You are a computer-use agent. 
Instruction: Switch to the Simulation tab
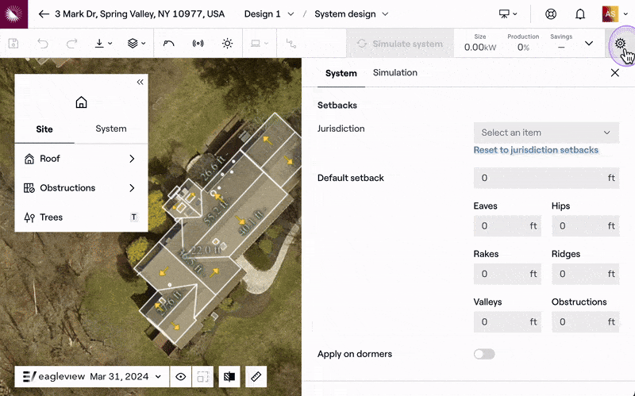[394, 73]
